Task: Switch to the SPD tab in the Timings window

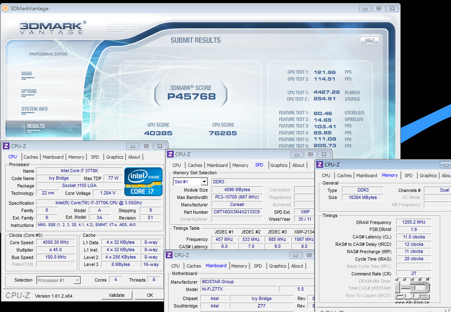Action: [x=409, y=176]
